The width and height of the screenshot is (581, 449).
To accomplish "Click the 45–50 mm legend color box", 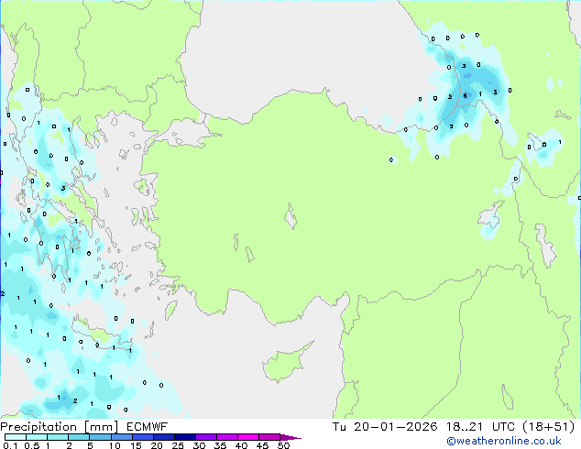I will pyautogui.click(x=269, y=437).
